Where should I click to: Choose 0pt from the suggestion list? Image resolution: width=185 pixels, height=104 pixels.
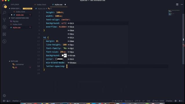98,48
